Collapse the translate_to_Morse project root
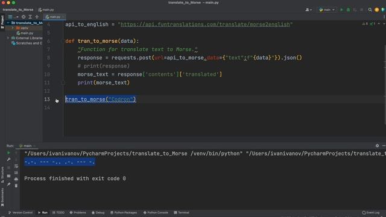The height and width of the screenshot is (217, 386). (8, 23)
